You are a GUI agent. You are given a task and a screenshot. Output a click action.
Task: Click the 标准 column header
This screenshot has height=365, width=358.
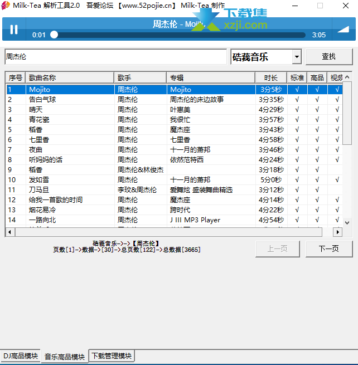(297, 78)
